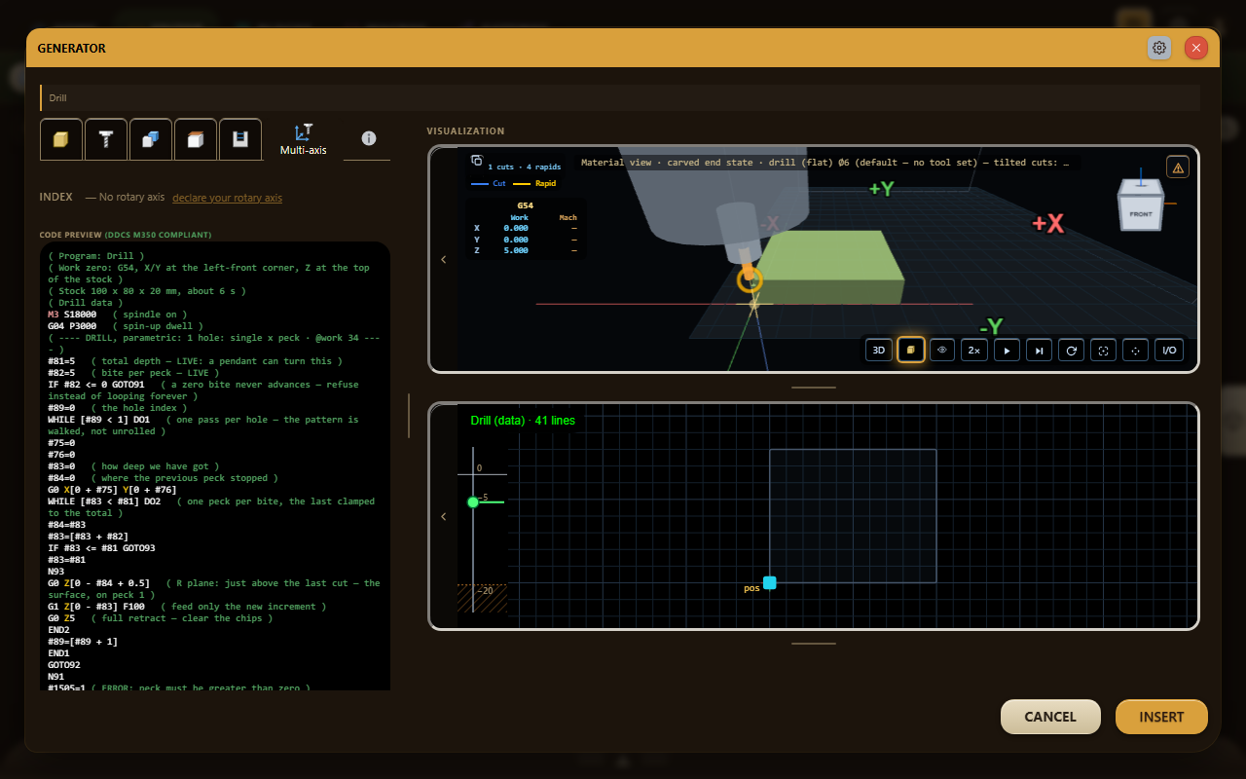Screen dimensions: 1246x779
Task: Open the I/O panel button
Action: tap(1169, 350)
